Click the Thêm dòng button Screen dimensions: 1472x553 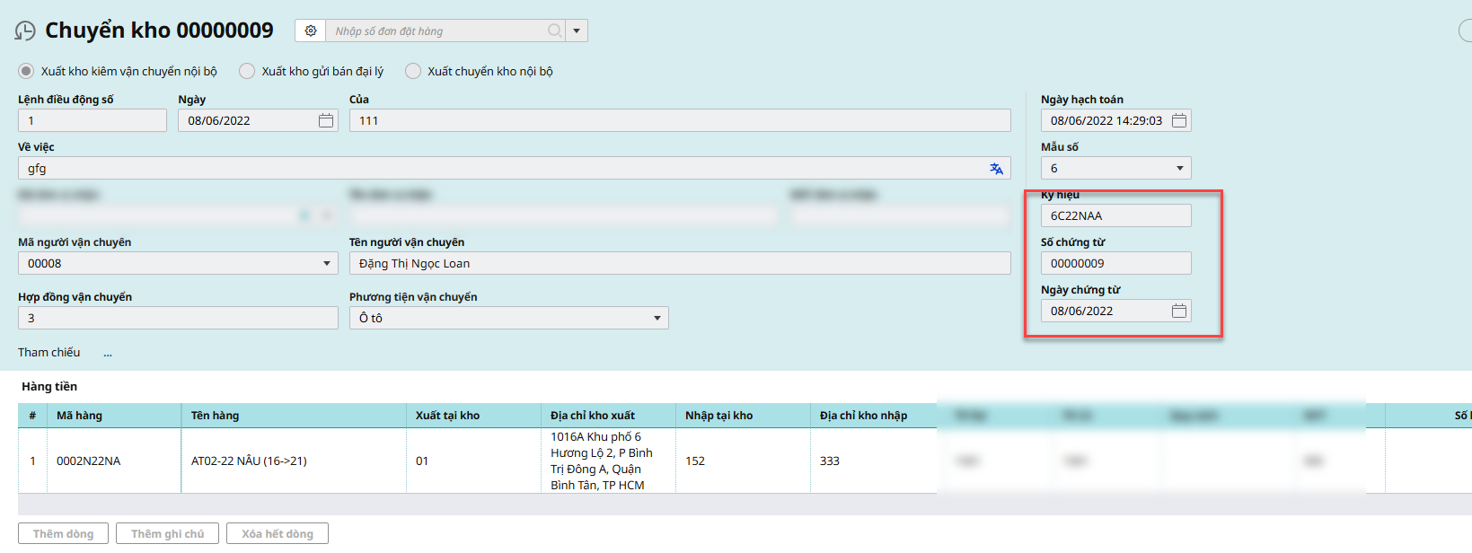63,533
